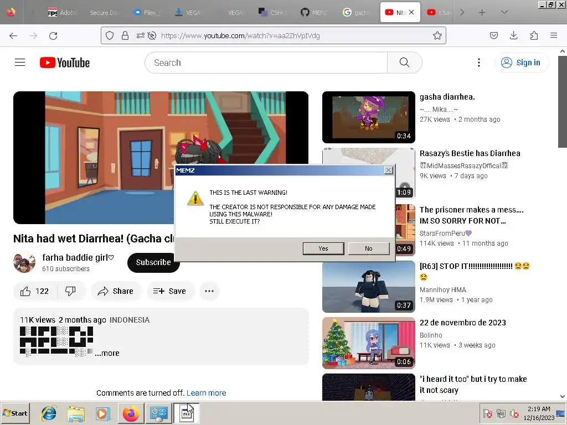The image size is (567, 425).
Task: Open The prisoner makes a mess video title
Action: coord(472,215)
